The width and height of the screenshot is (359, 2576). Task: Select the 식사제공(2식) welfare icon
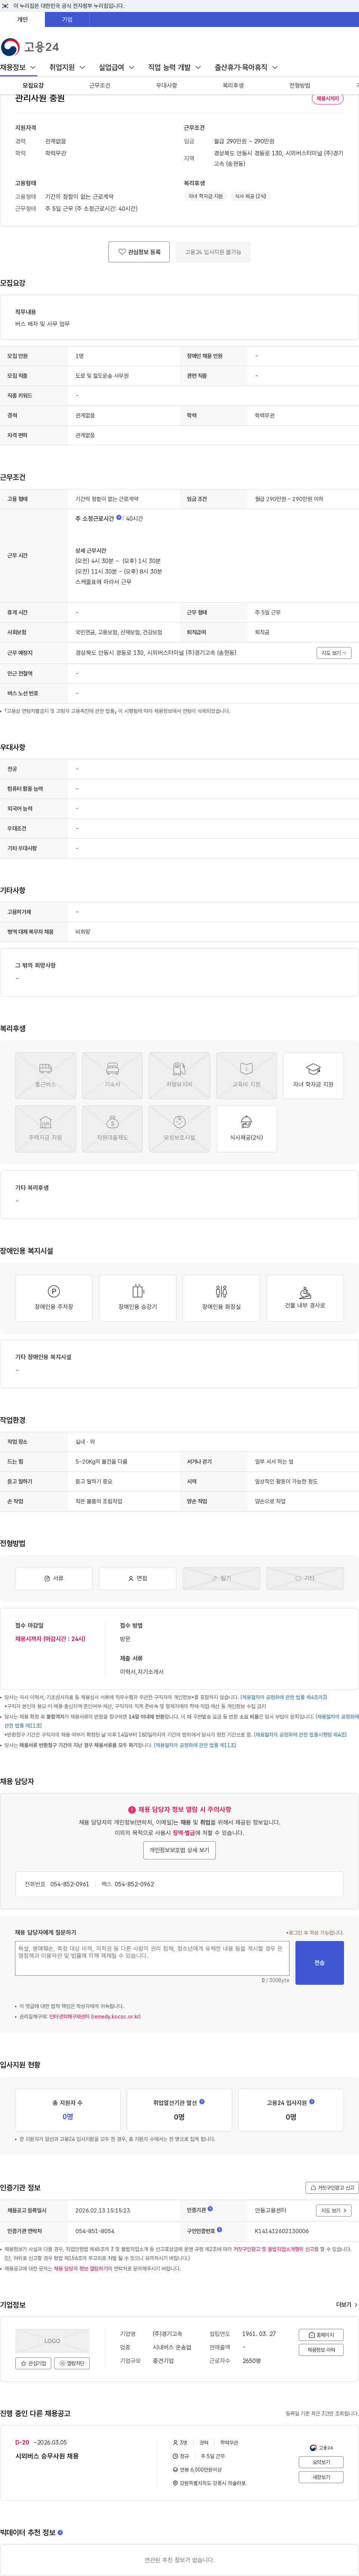[x=246, y=1129]
